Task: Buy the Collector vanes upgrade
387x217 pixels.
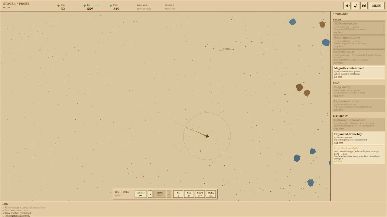Action: pos(359,57)
